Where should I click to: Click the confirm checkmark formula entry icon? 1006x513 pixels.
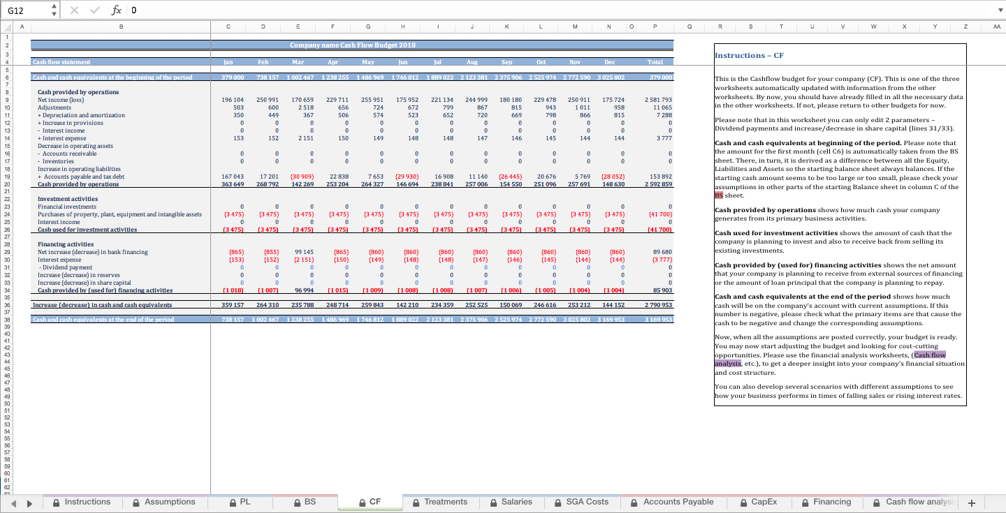(95, 10)
